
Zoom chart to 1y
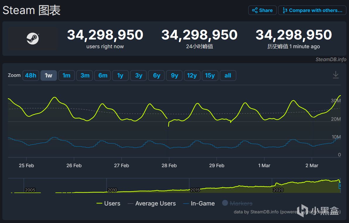click(x=120, y=75)
